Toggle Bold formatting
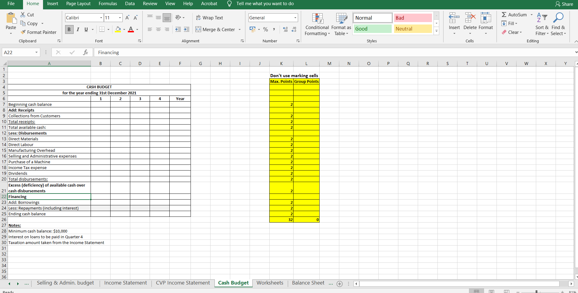 (69, 29)
